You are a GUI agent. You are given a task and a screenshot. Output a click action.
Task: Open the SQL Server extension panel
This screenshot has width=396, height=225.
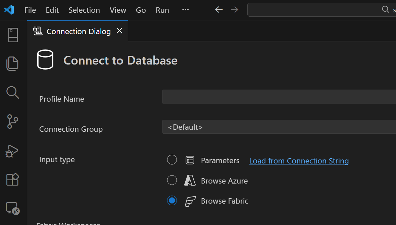pyautogui.click(x=12, y=34)
